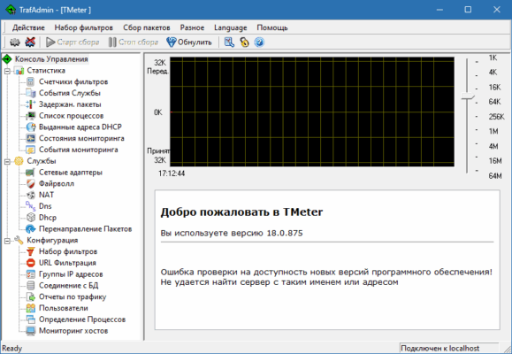Click the Статистика chart icon
The image size is (512, 354).
coord(19,71)
